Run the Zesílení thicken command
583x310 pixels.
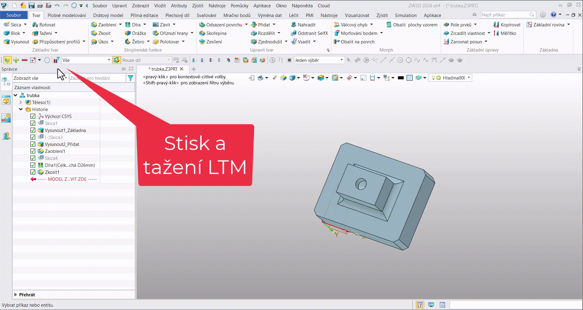[211, 42]
